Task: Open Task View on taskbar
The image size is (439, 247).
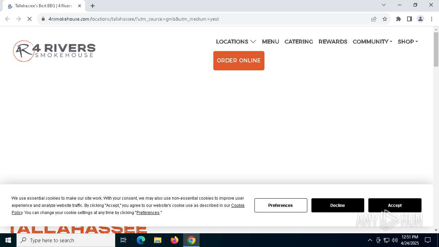Action: (x=123, y=240)
